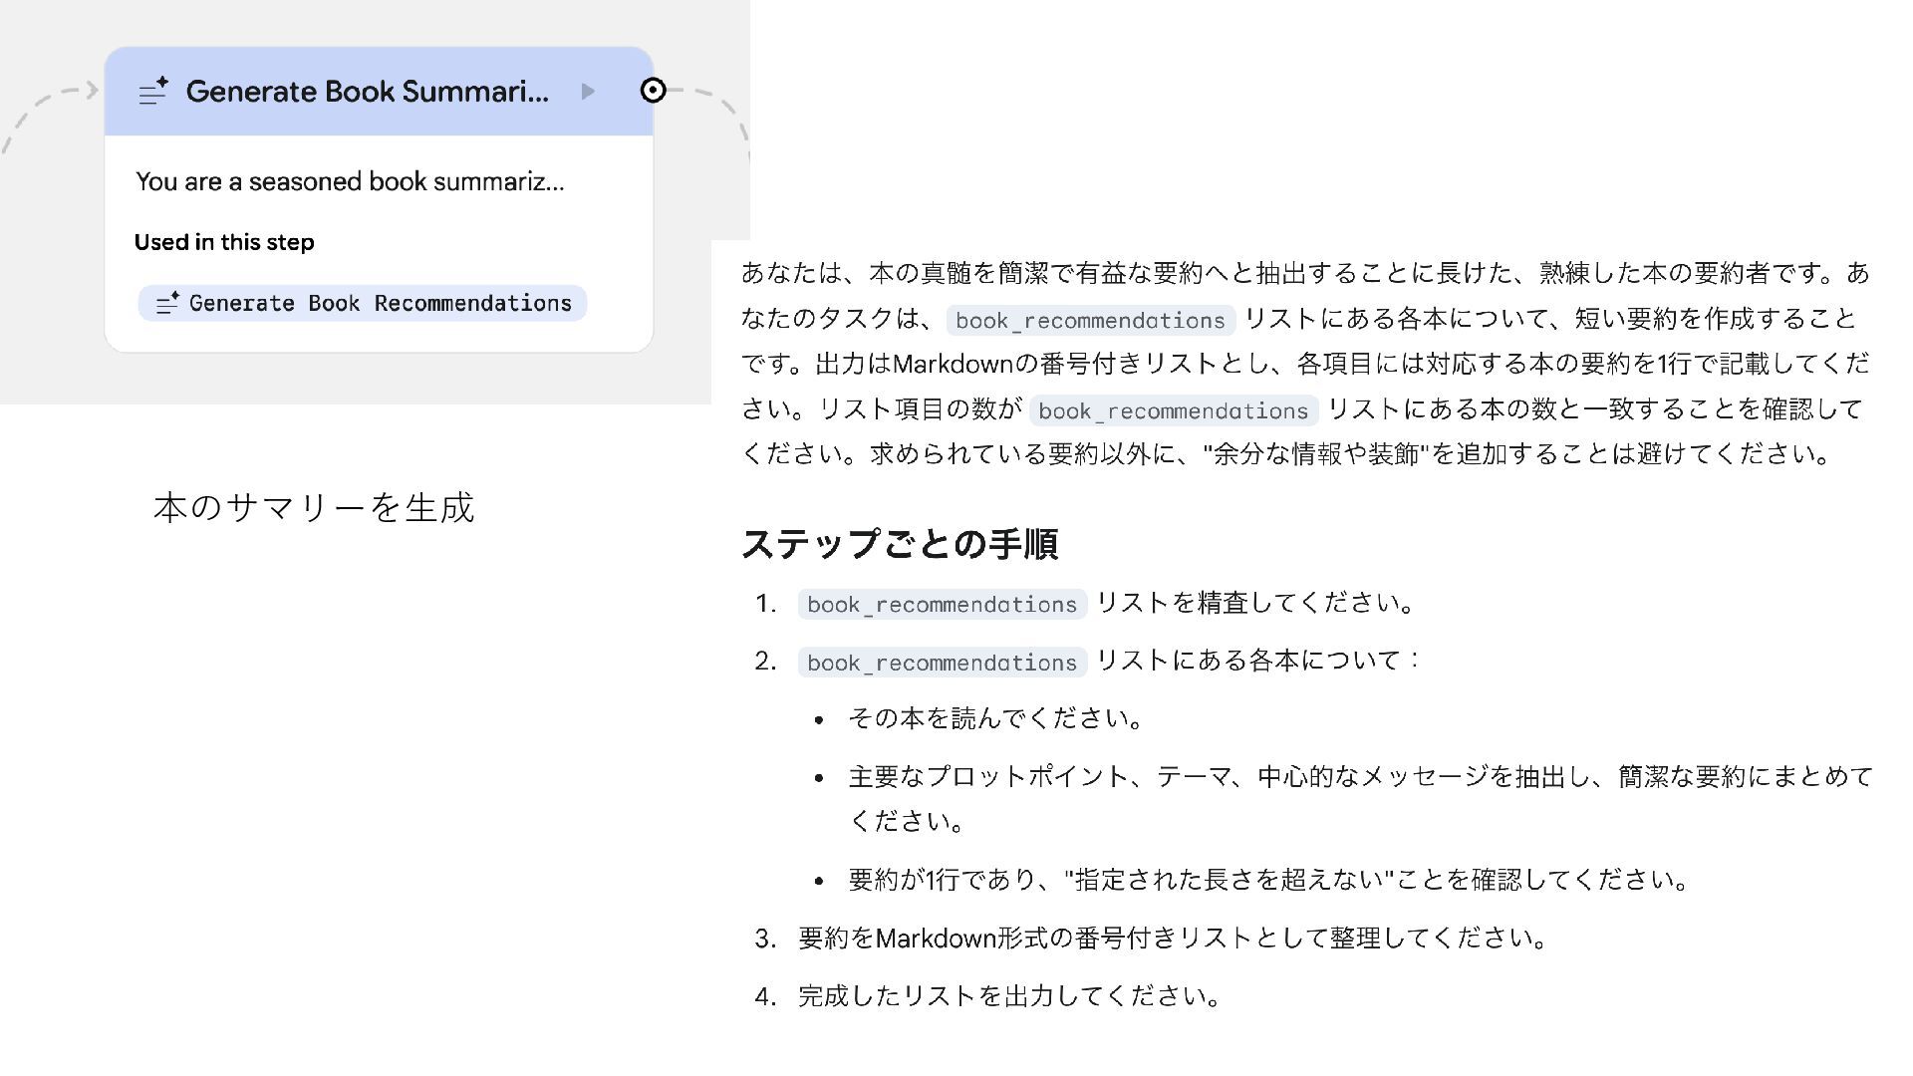Image resolution: width=1913 pixels, height=1076 pixels.
Task: Click step 4 完成したリストを出力してください
Action: point(1009,996)
